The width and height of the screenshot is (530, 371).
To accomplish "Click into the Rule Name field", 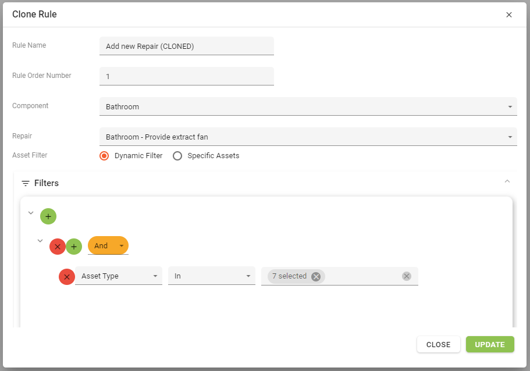I will click(x=186, y=46).
